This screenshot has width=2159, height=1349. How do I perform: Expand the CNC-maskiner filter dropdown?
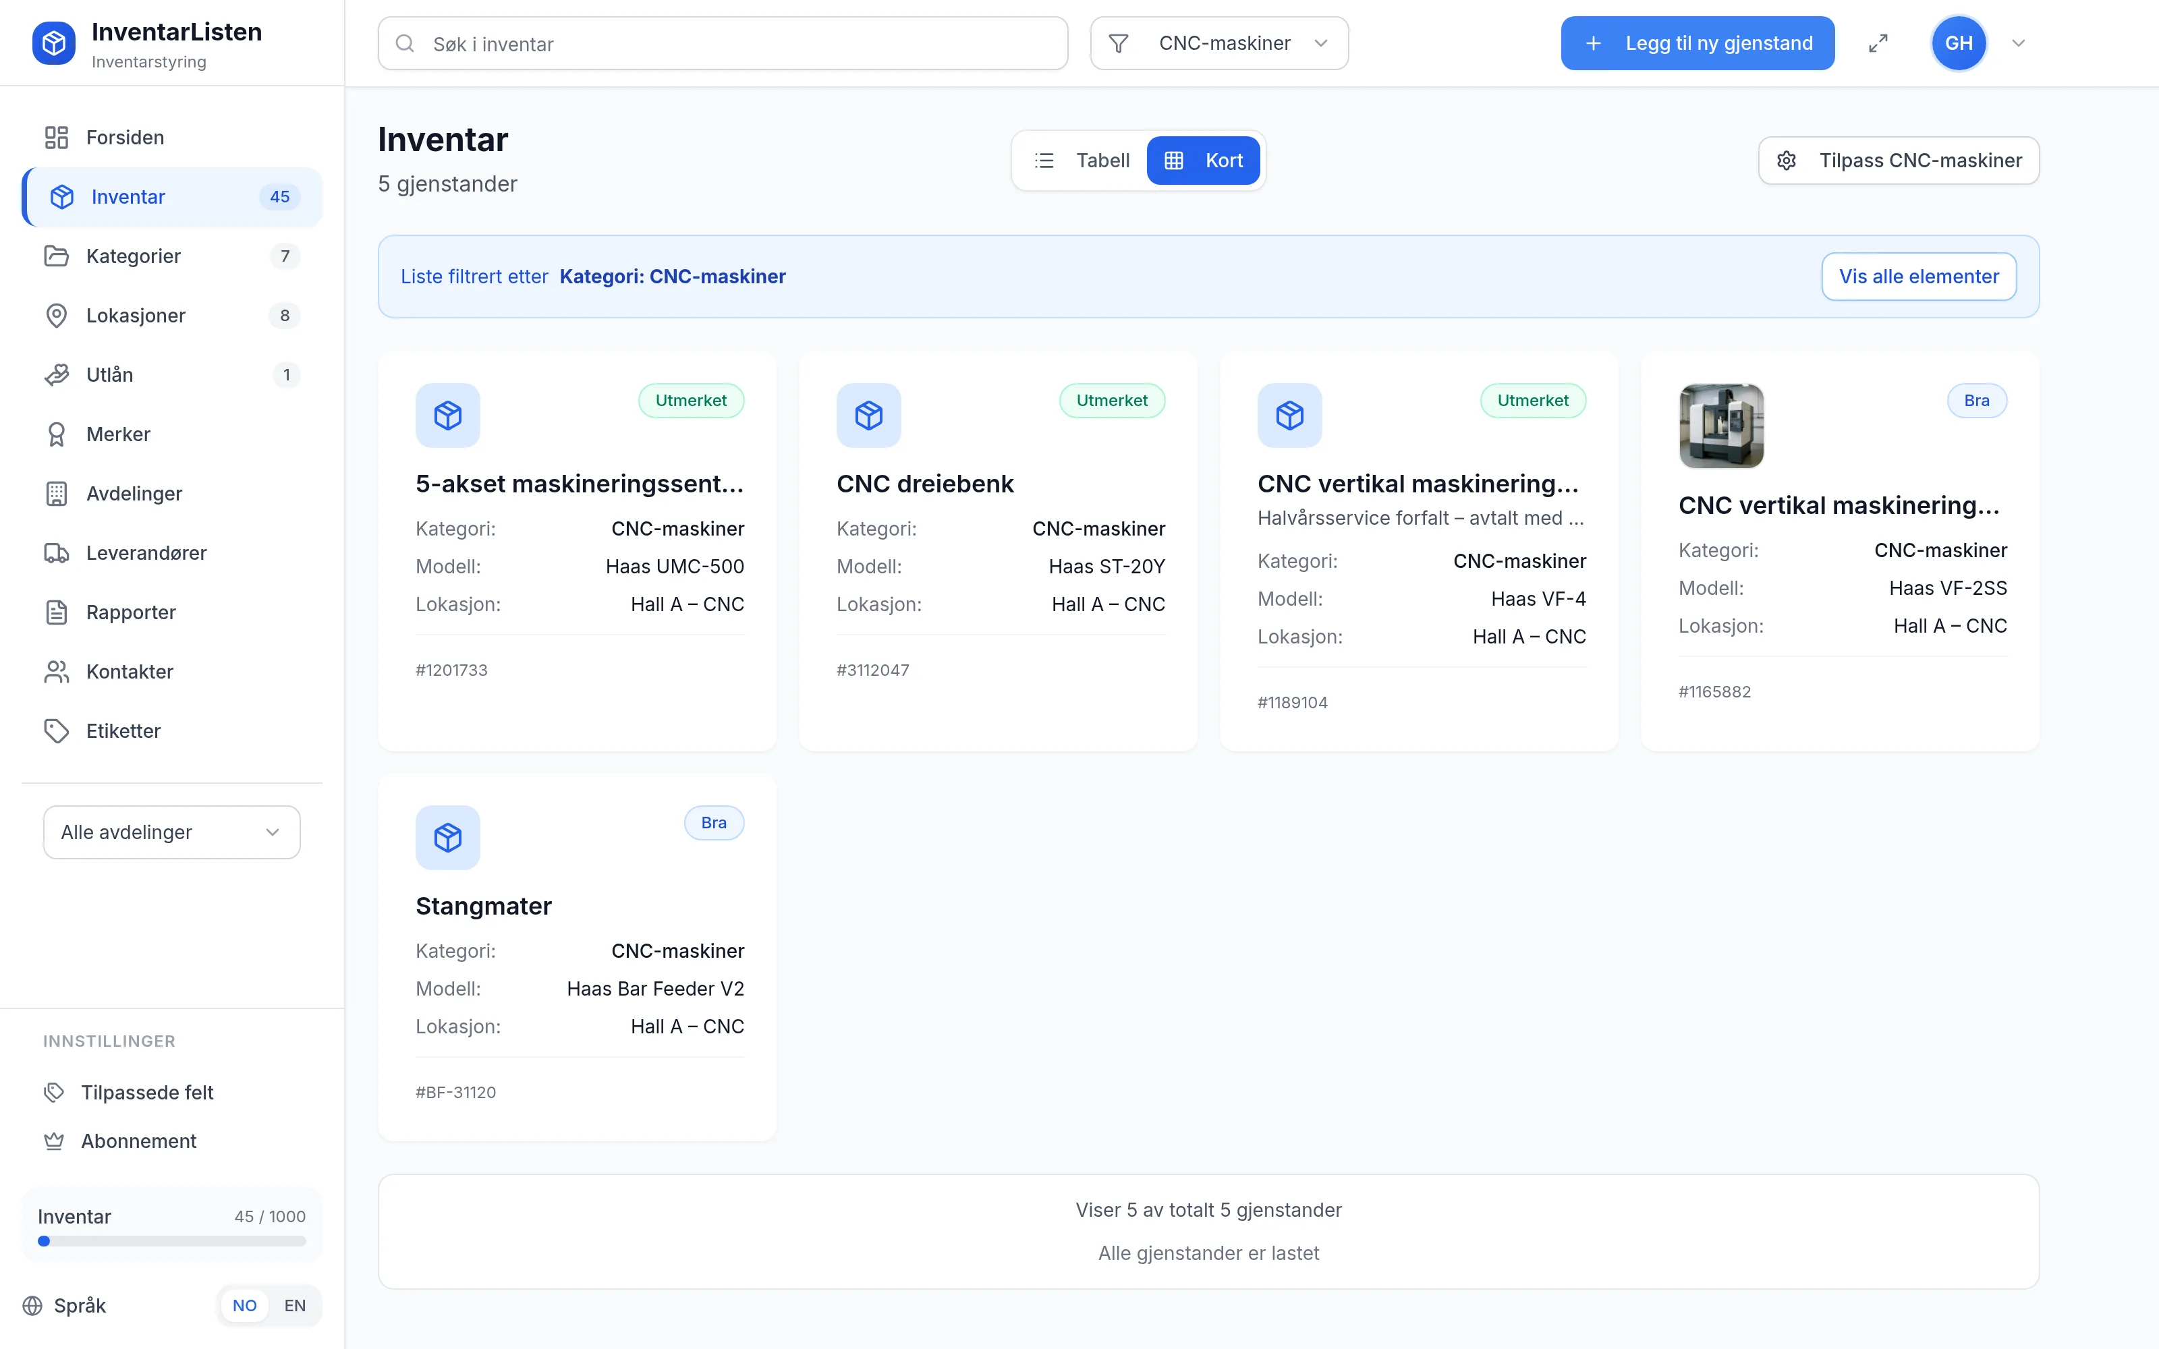(x=1218, y=42)
